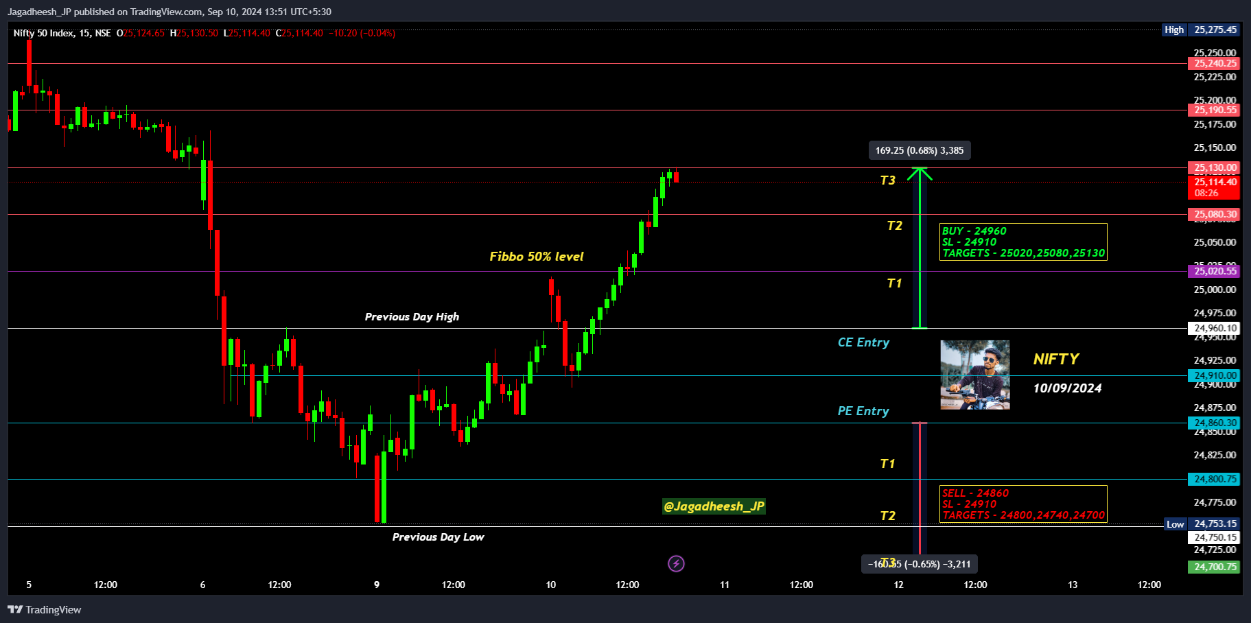Screen dimensions: 1251x623
Task: Click the T2 label near the SELL box
Action: [x=887, y=516]
